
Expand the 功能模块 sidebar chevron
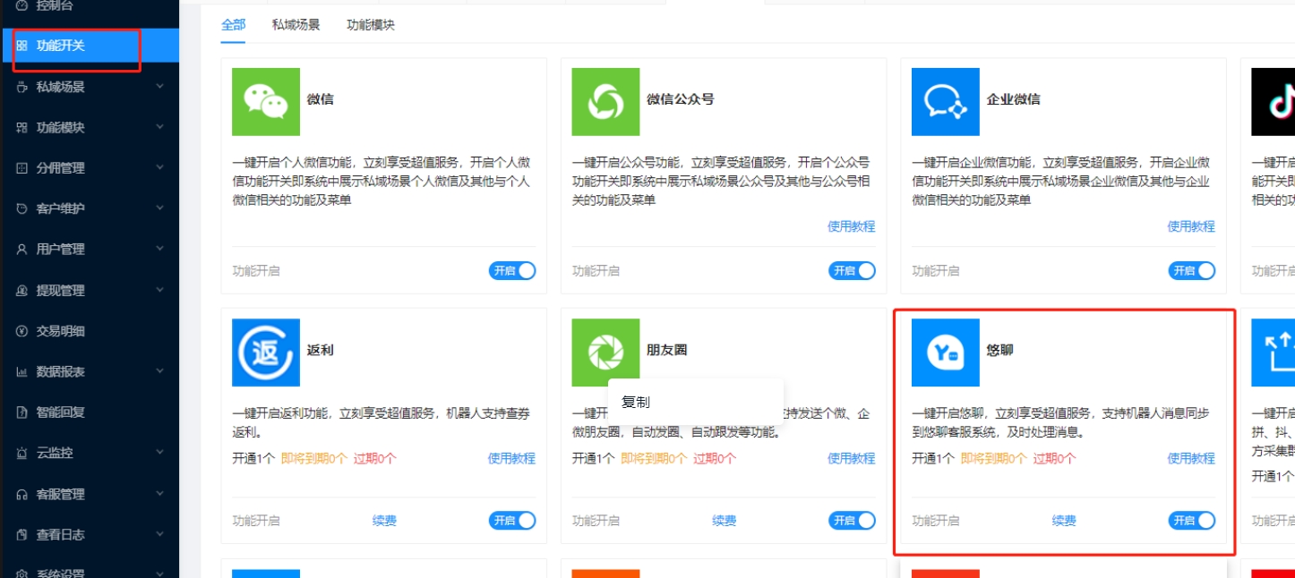[160, 127]
